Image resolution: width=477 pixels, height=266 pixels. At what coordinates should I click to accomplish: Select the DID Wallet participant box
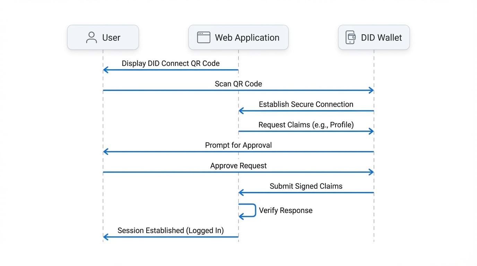[x=374, y=37]
